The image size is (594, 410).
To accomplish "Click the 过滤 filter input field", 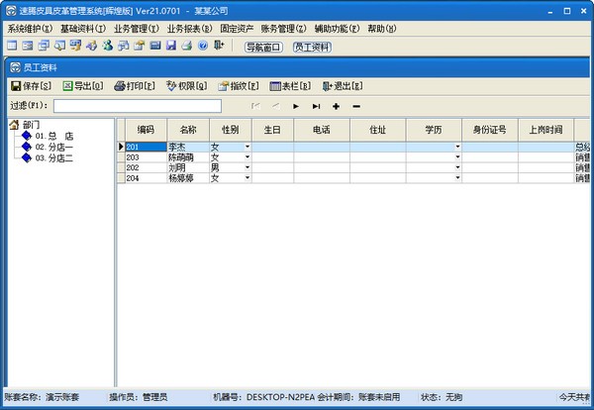I will click(x=137, y=106).
